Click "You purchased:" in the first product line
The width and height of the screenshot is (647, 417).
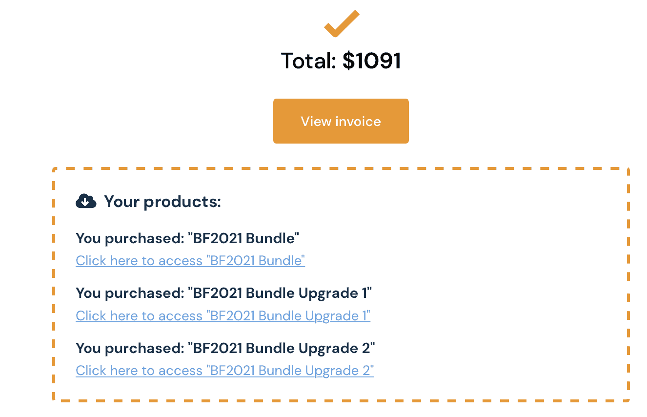(x=129, y=239)
